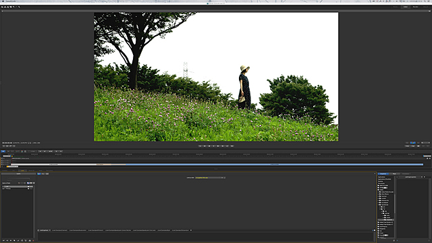Play the footage forward

[218, 146]
